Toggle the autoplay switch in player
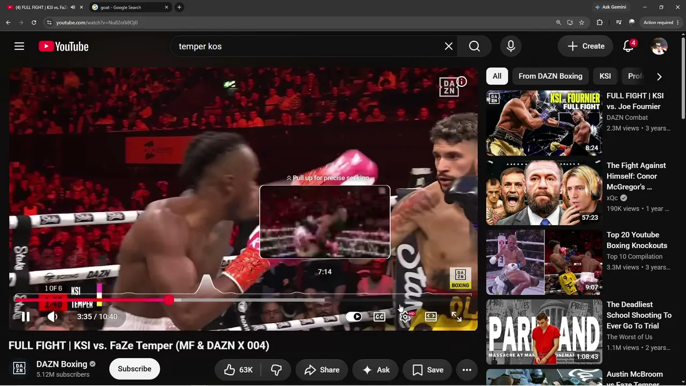686x386 pixels. pyautogui.click(x=354, y=316)
